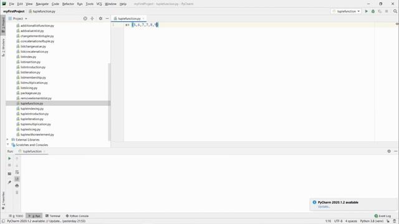Hide the Run panel with minus icon
Image resolution: width=399 pixels, height=224 pixels.
[395, 151]
